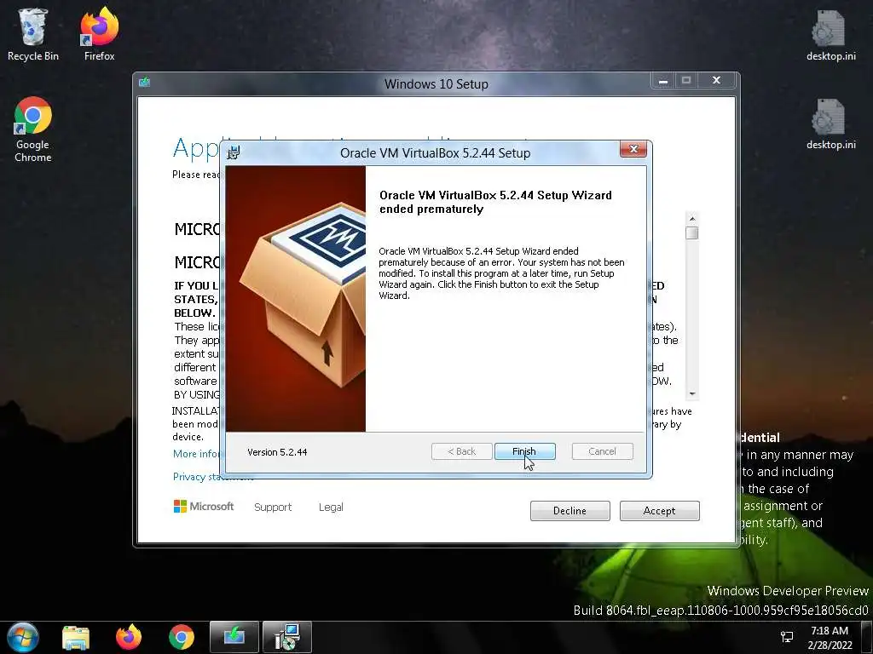Click the greyed Cancel button in VirtualBox setup
Screen dimensions: 873x654
[603, 451]
